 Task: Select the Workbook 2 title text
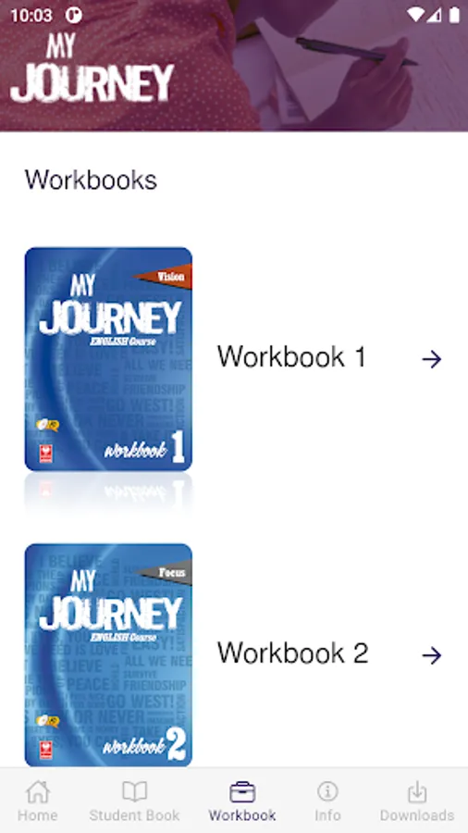coord(292,653)
